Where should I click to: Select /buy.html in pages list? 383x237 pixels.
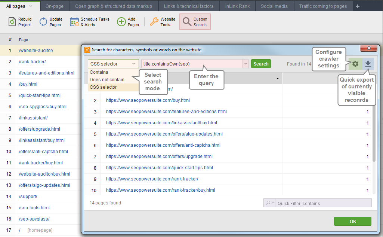coord(28,84)
